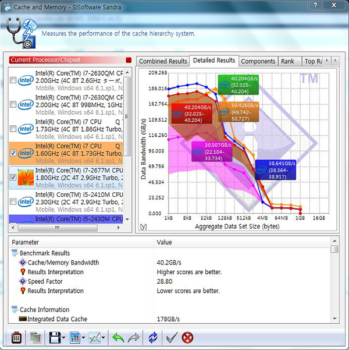Viewport: 349px width, 350px height.
Task: Click the Integrated Data Cache chip icon
Action: 23,319
